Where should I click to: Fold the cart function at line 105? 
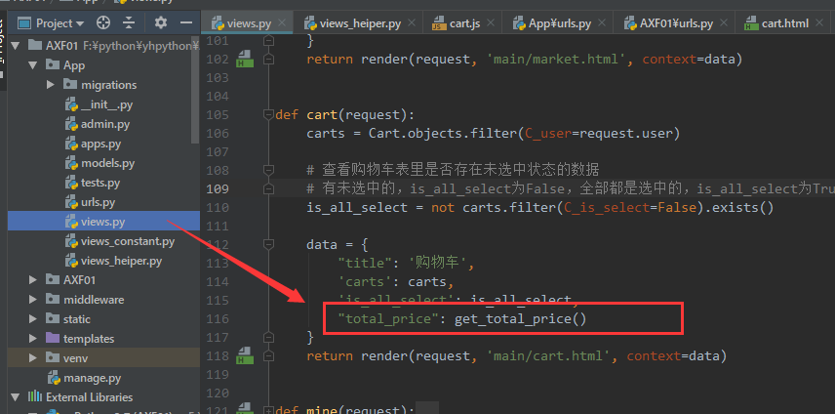click(x=269, y=114)
